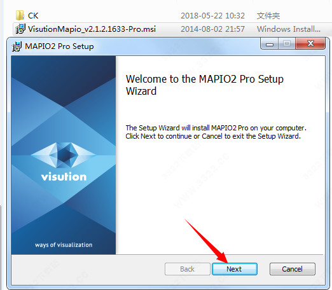Click the visution brand wordmark

pos(64,177)
